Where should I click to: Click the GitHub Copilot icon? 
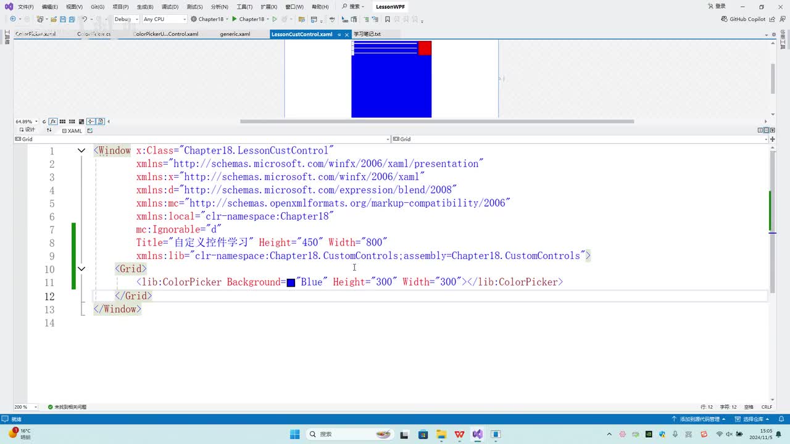[x=725, y=19]
